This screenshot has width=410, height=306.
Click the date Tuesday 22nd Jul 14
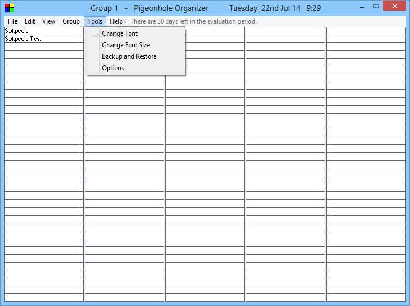tap(265, 8)
